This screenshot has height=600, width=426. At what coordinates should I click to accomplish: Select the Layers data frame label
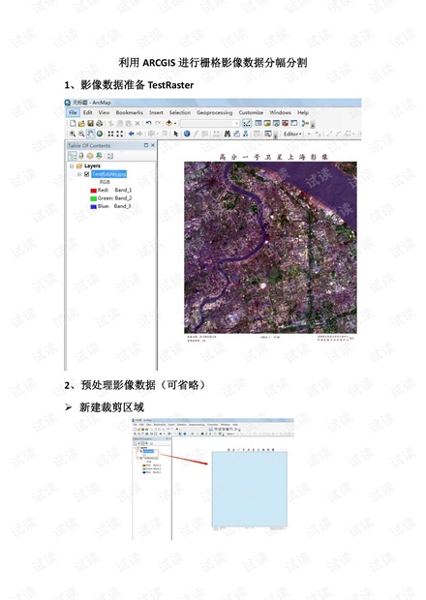(92, 165)
